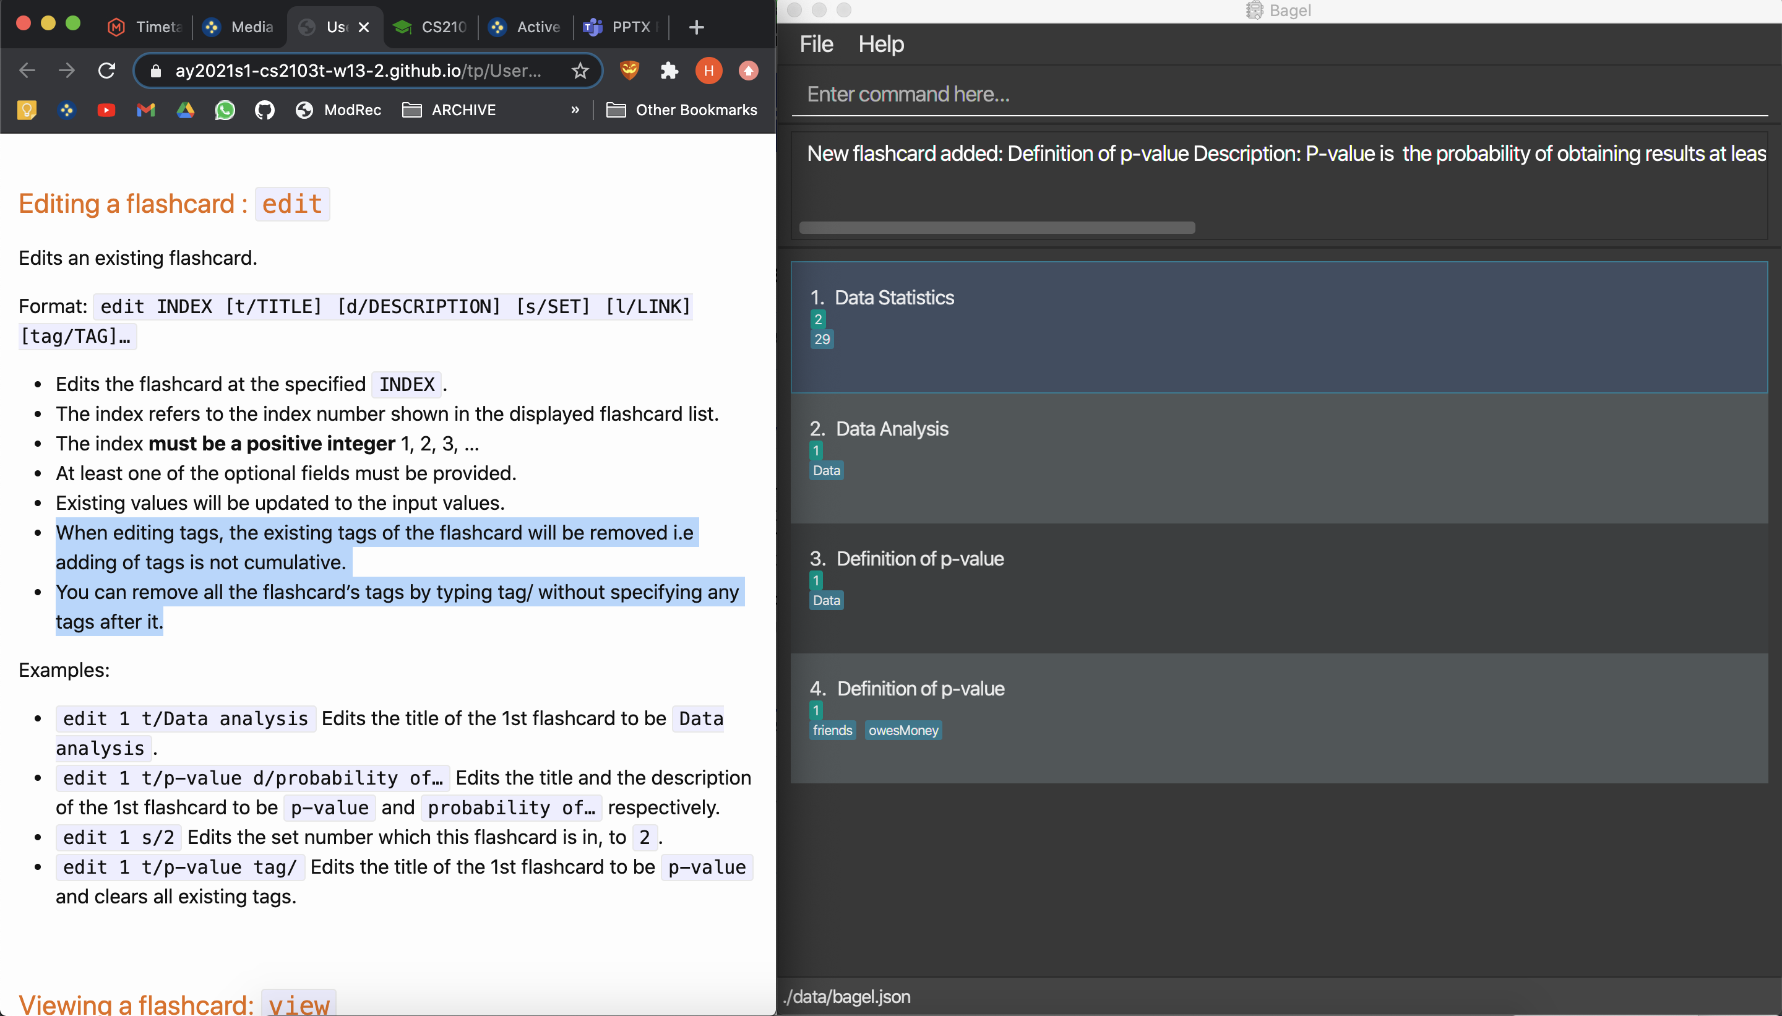The image size is (1782, 1016).
Task: Bookmark this page with the star icon
Action: tap(580, 71)
